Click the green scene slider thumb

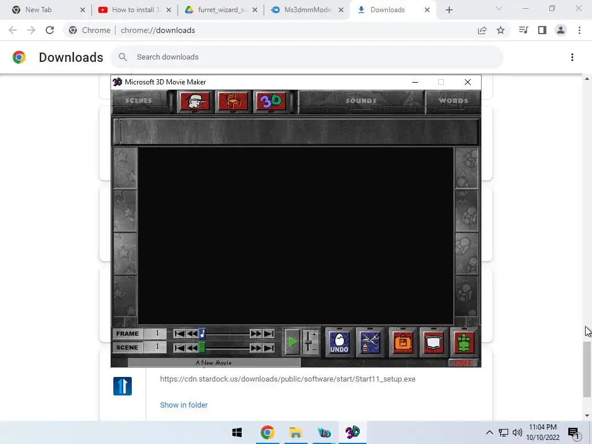coord(202,347)
